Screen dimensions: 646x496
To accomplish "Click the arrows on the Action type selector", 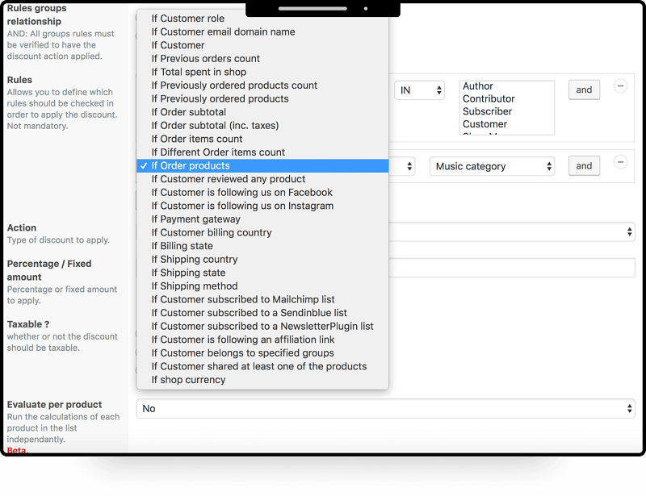I will tap(628, 231).
